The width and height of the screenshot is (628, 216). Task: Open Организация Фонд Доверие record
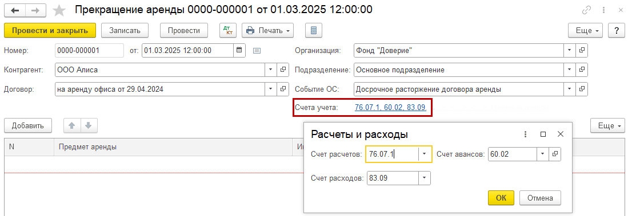click(x=582, y=50)
